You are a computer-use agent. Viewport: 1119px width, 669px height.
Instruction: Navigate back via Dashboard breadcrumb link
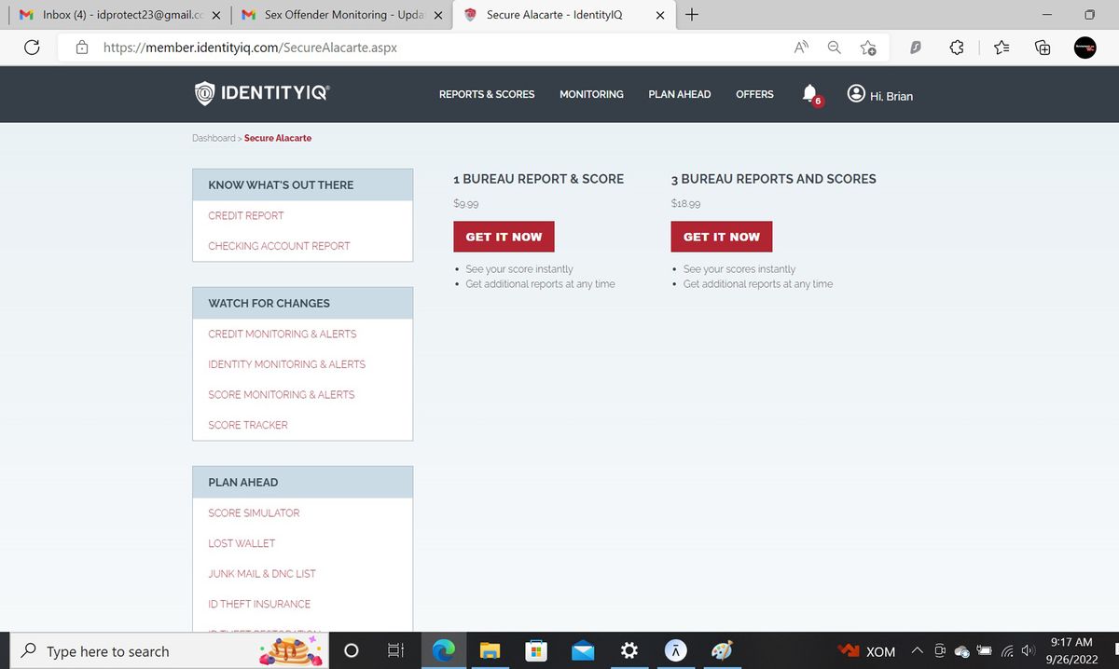(214, 137)
